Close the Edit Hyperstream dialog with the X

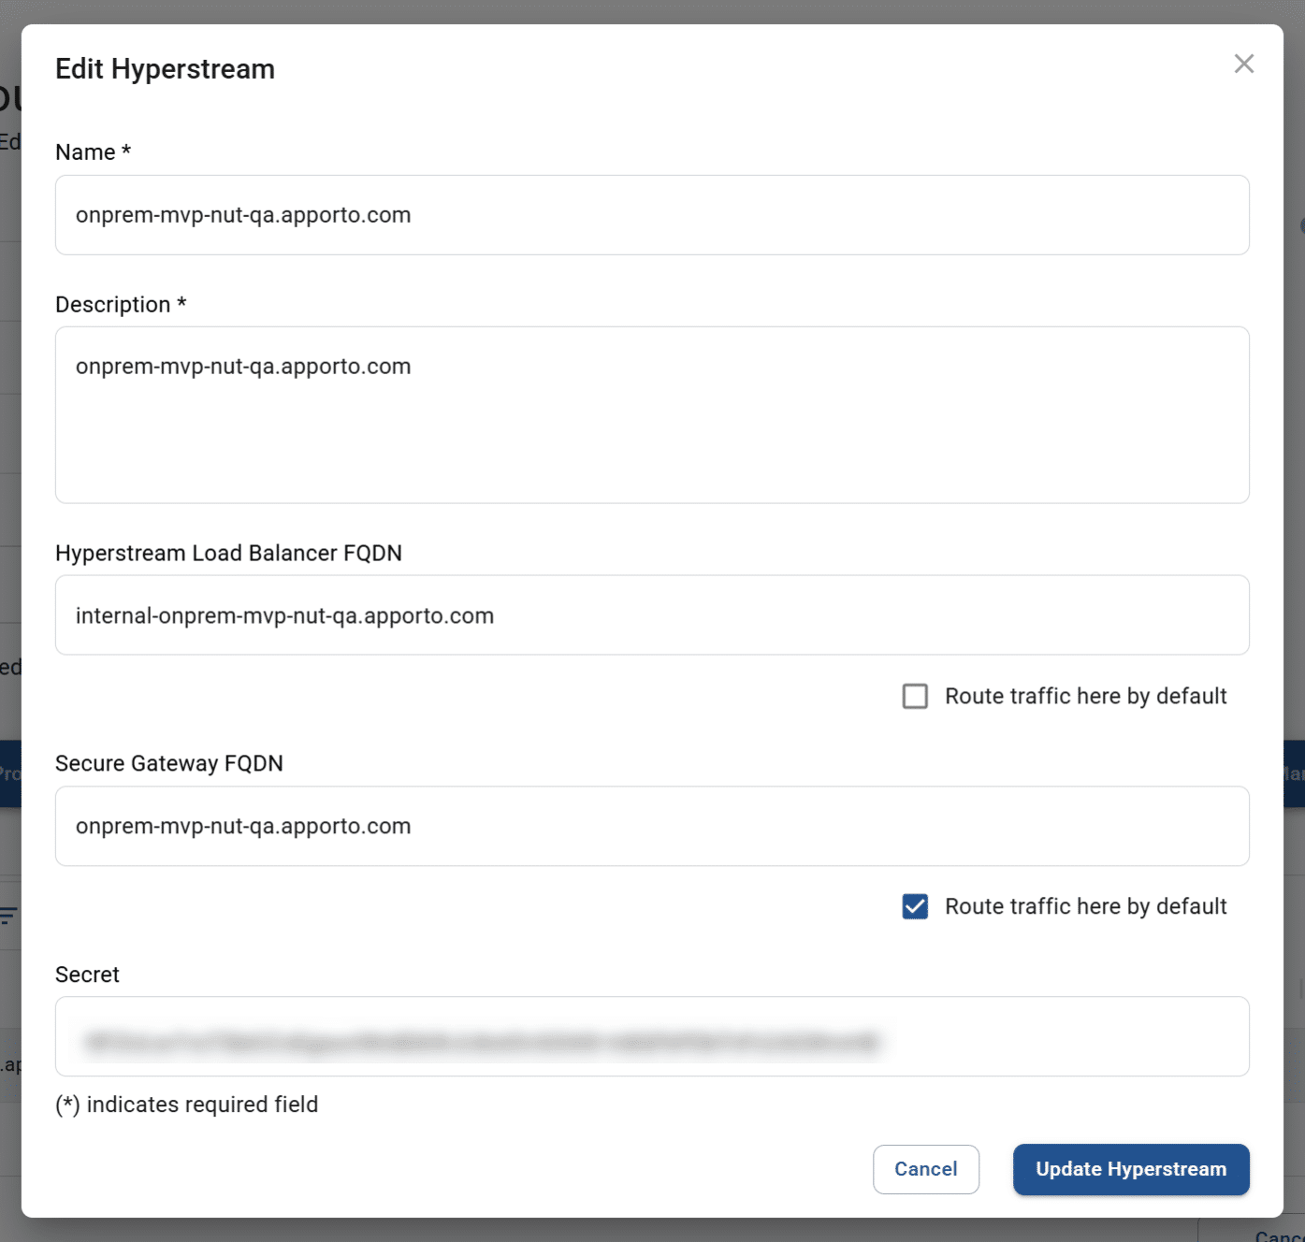[x=1243, y=64]
